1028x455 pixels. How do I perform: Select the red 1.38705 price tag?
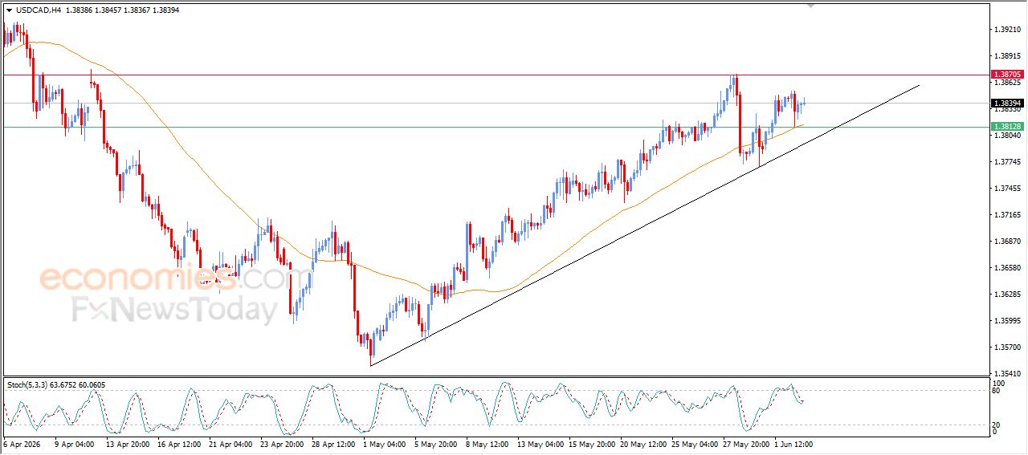point(1007,74)
